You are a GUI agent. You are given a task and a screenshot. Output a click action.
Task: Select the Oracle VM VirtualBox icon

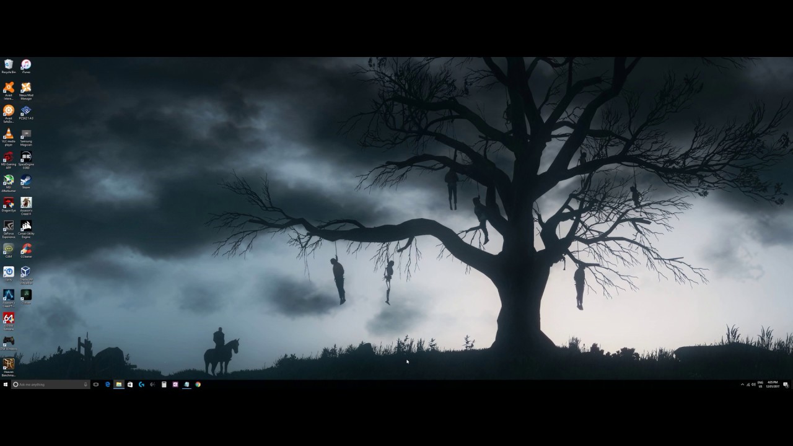point(26,275)
